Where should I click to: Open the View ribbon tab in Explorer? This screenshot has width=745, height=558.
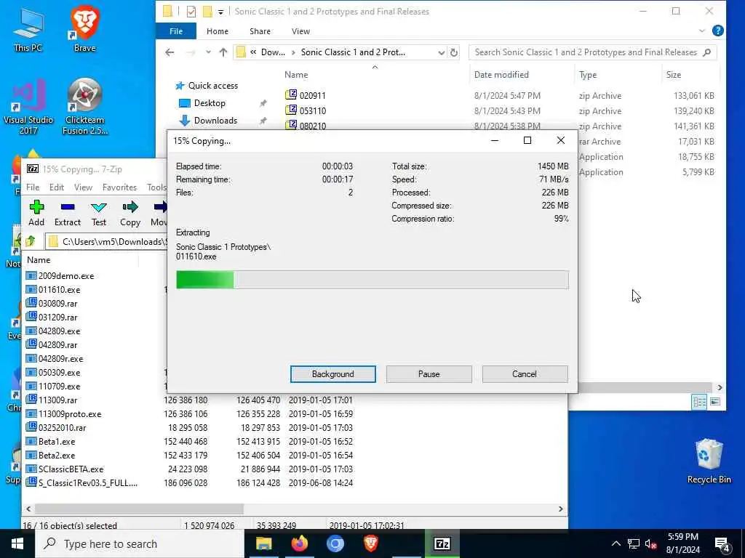300,31
